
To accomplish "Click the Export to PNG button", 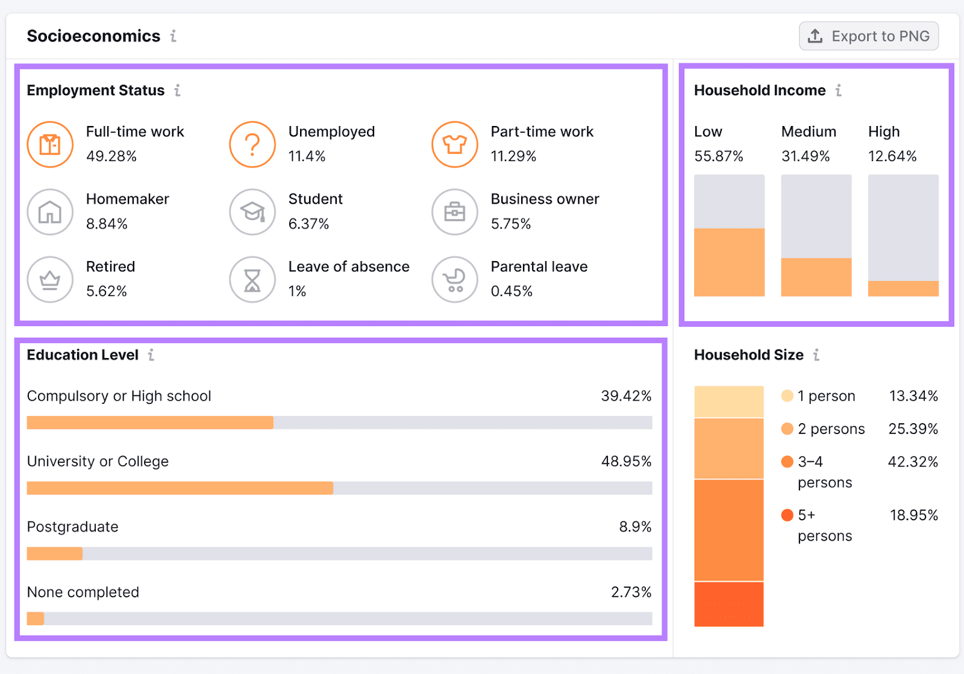I will [868, 36].
